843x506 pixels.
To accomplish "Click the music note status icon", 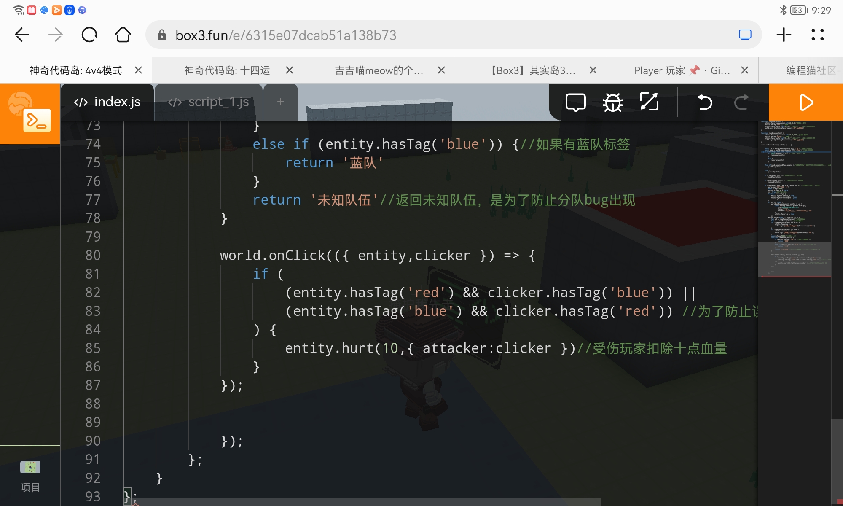I will (82, 10).
